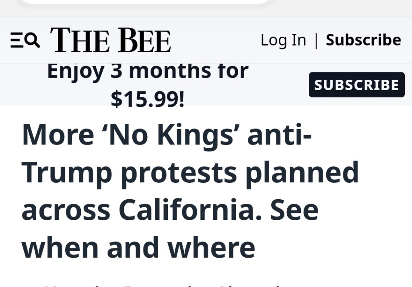Tap the 'Enjoy 3 months for' offer text

pos(148,71)
